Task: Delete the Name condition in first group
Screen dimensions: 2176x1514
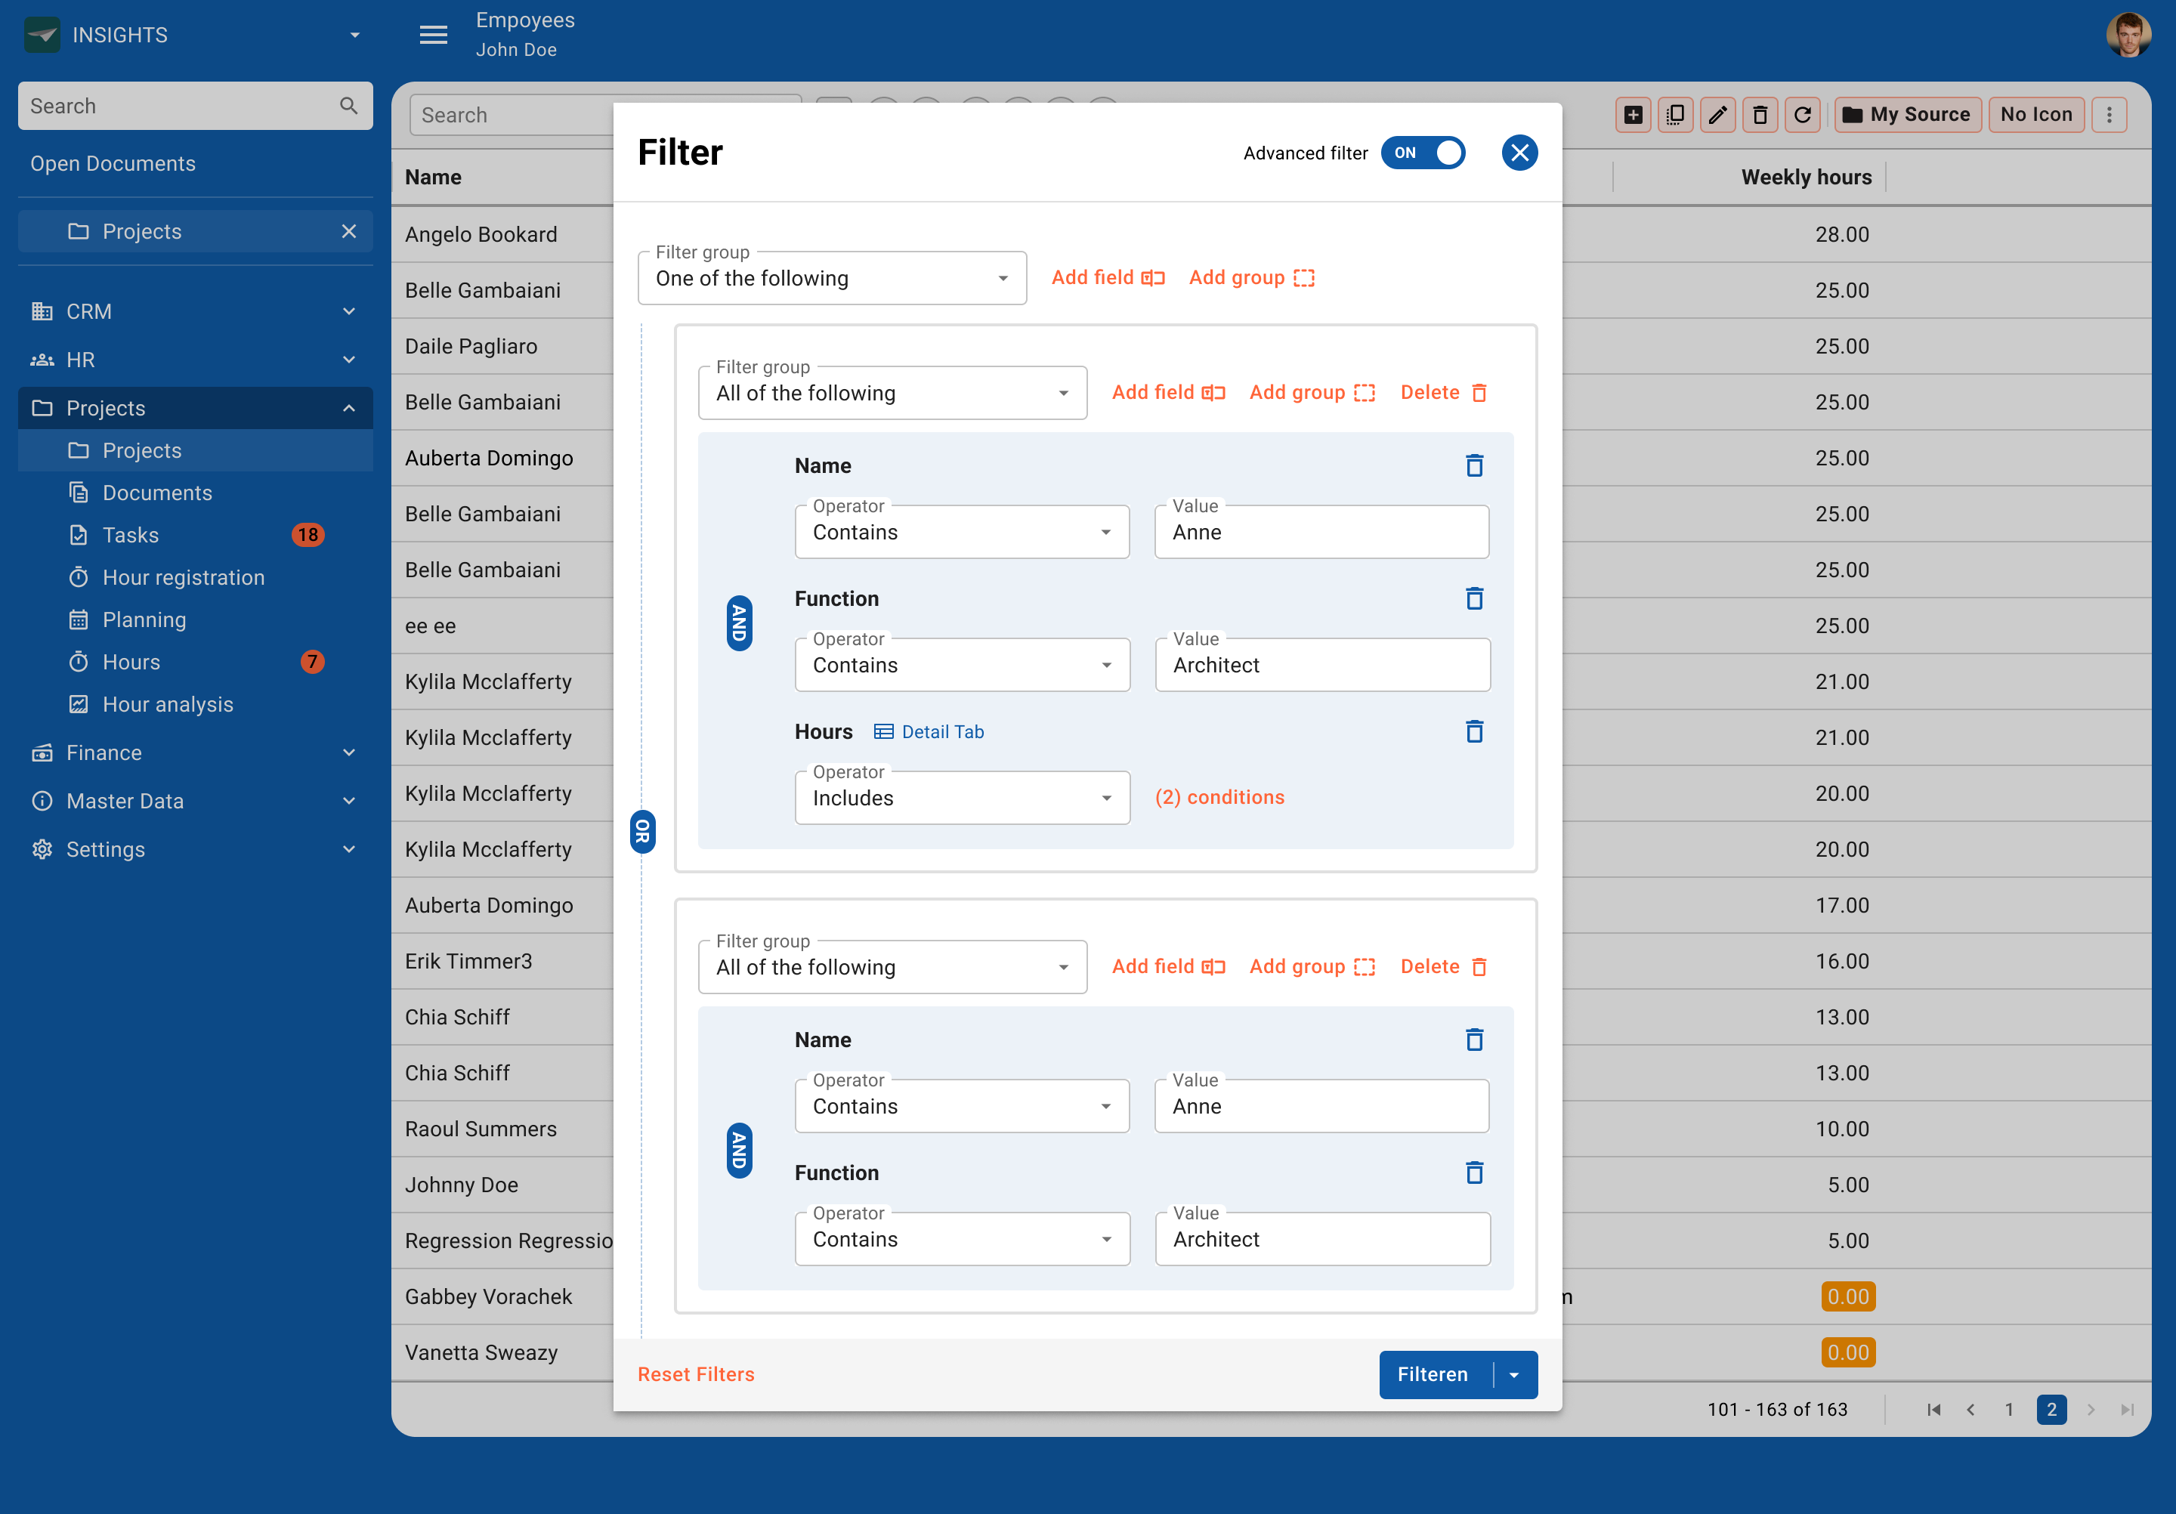Action: click(x=1475, y=465)
